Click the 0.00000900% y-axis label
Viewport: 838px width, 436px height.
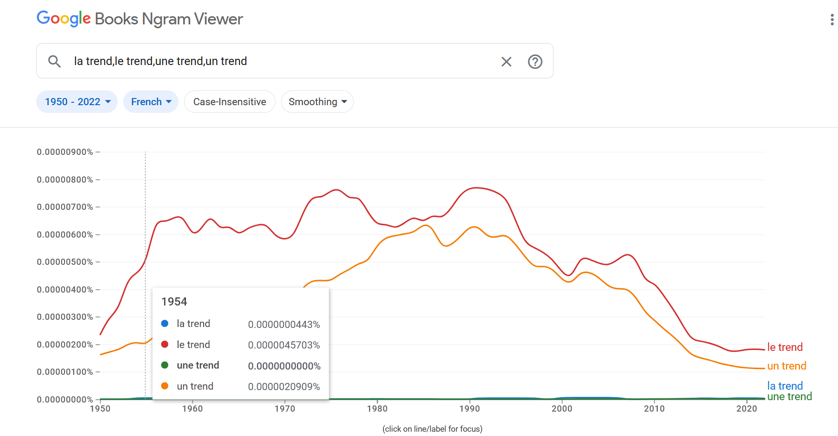point(65,152)
